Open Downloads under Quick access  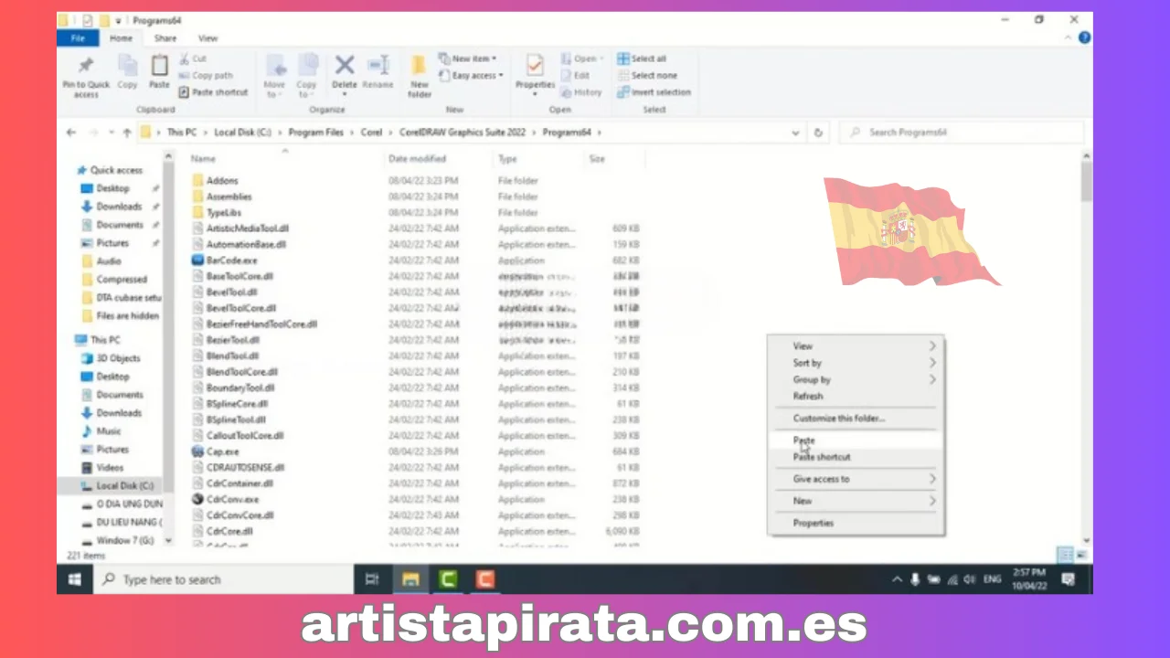click(119, 207)
